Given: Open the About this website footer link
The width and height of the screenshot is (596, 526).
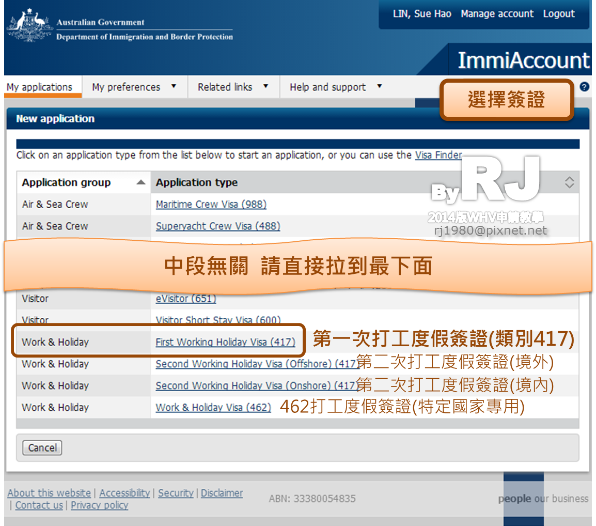Looking at the screenshot, I should [x=49, y=493].
